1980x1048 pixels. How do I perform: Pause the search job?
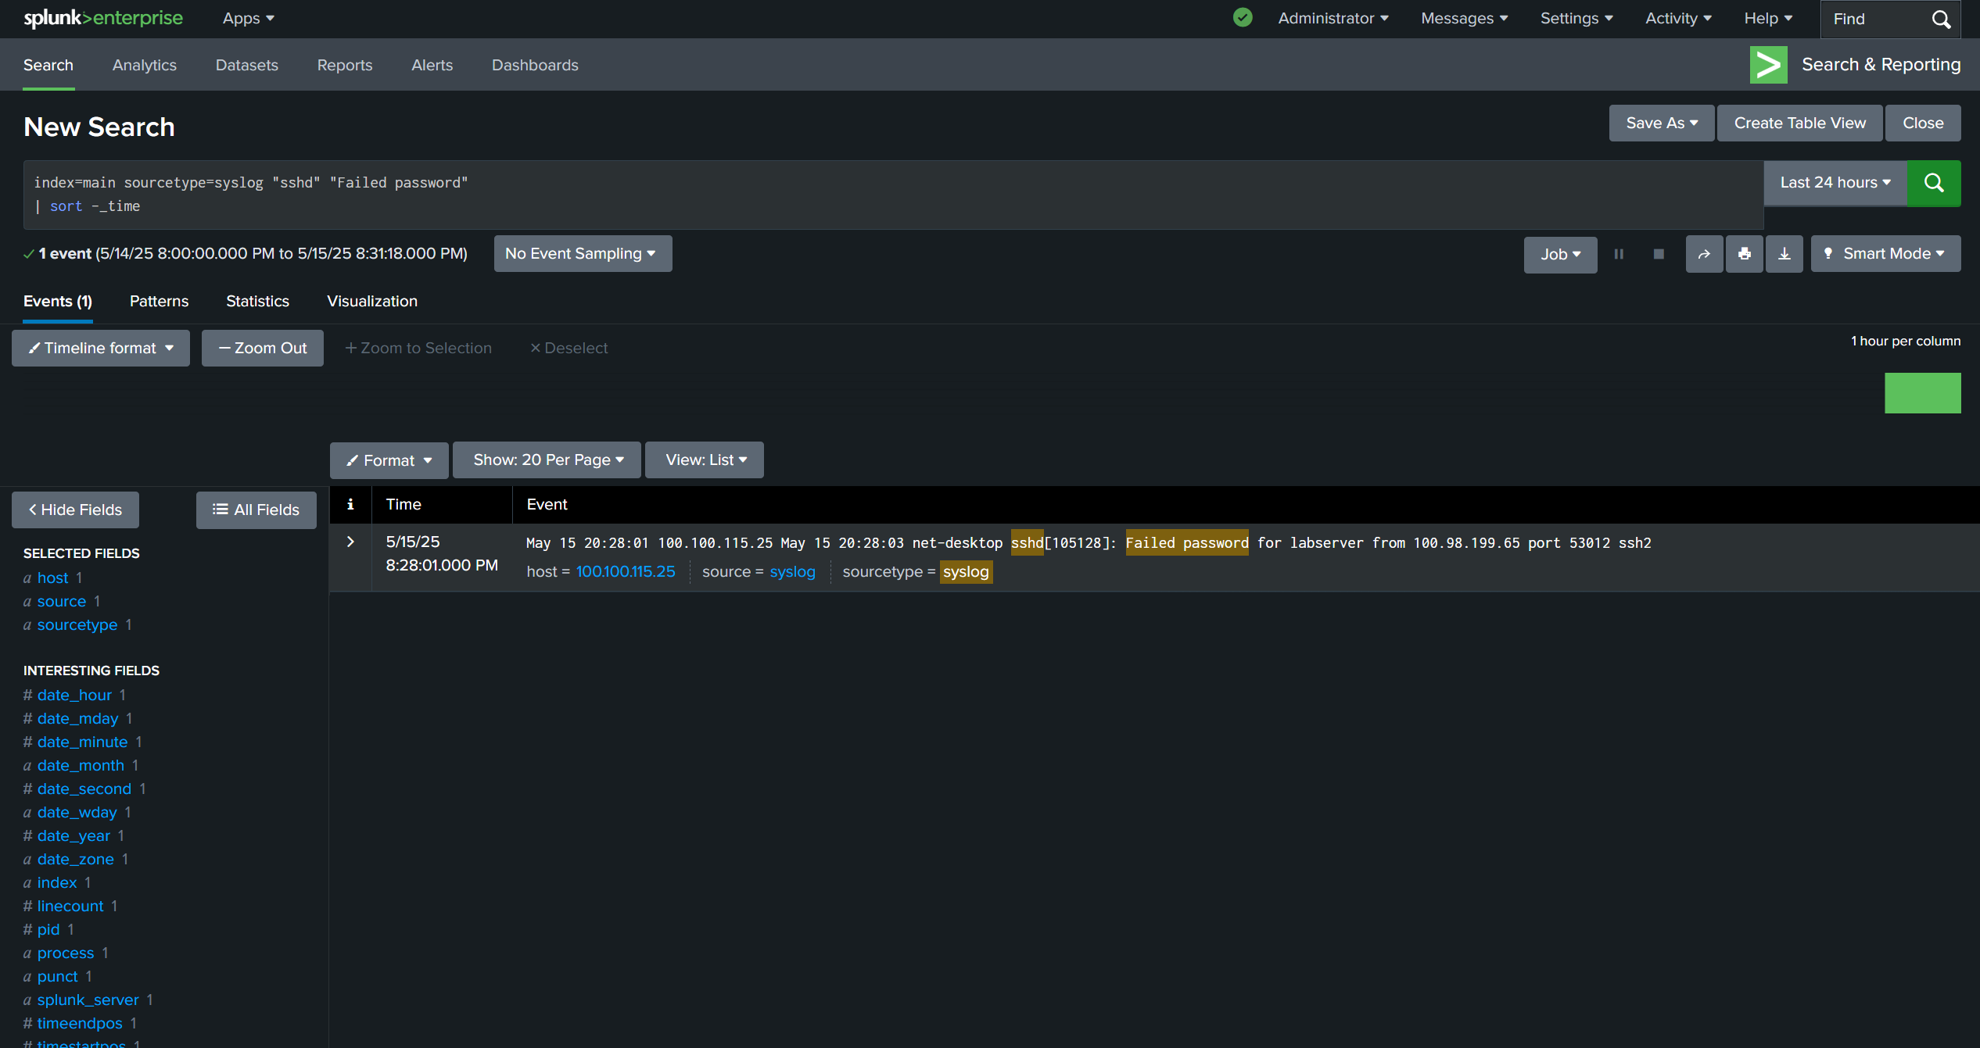tap(1619, 254)
